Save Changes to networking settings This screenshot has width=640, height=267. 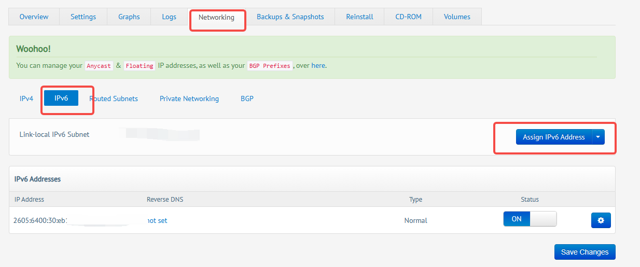585,252
